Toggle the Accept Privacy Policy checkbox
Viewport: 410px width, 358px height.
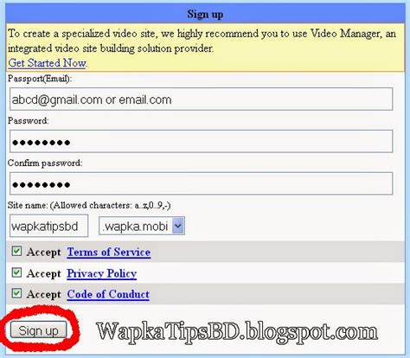click(16, 272)
